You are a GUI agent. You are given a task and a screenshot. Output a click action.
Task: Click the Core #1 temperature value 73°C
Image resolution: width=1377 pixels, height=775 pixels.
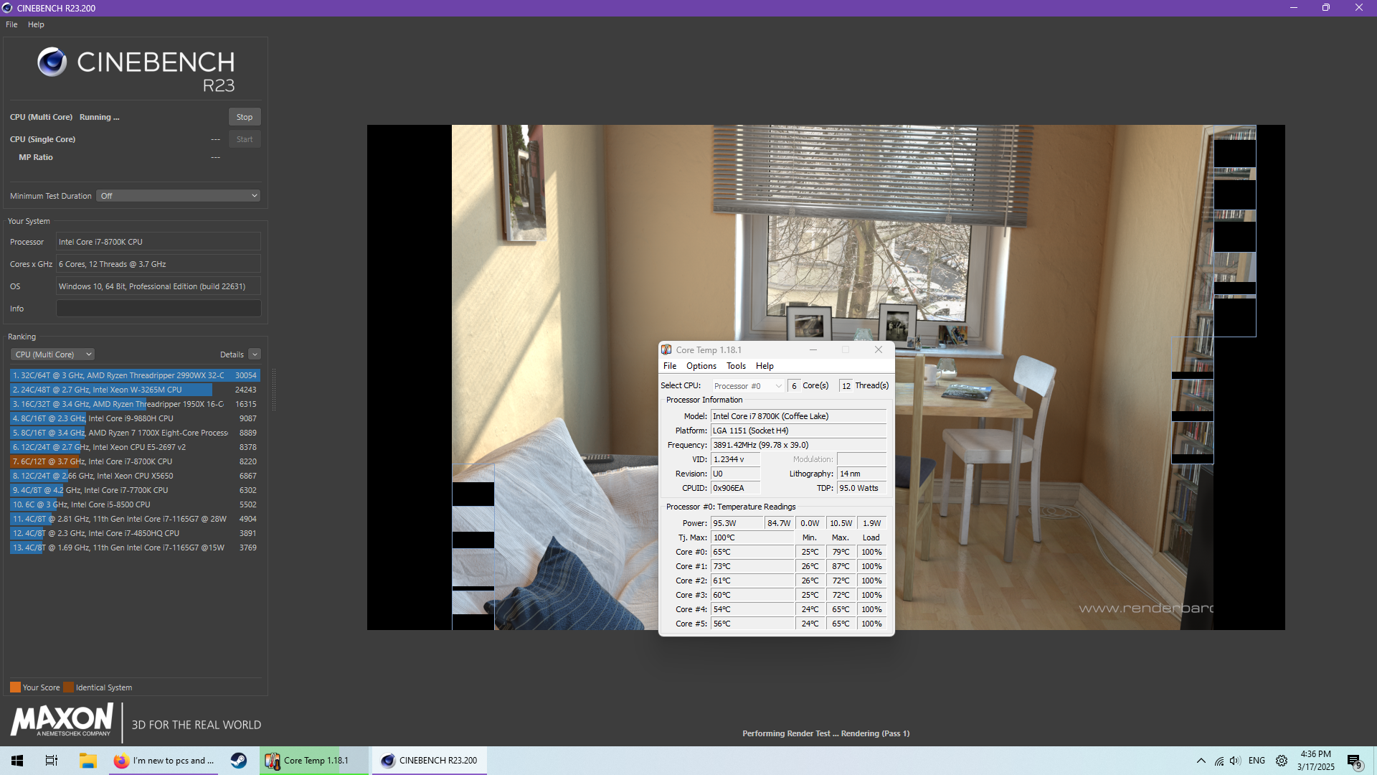pyautogui.click(x=752, y=566)
